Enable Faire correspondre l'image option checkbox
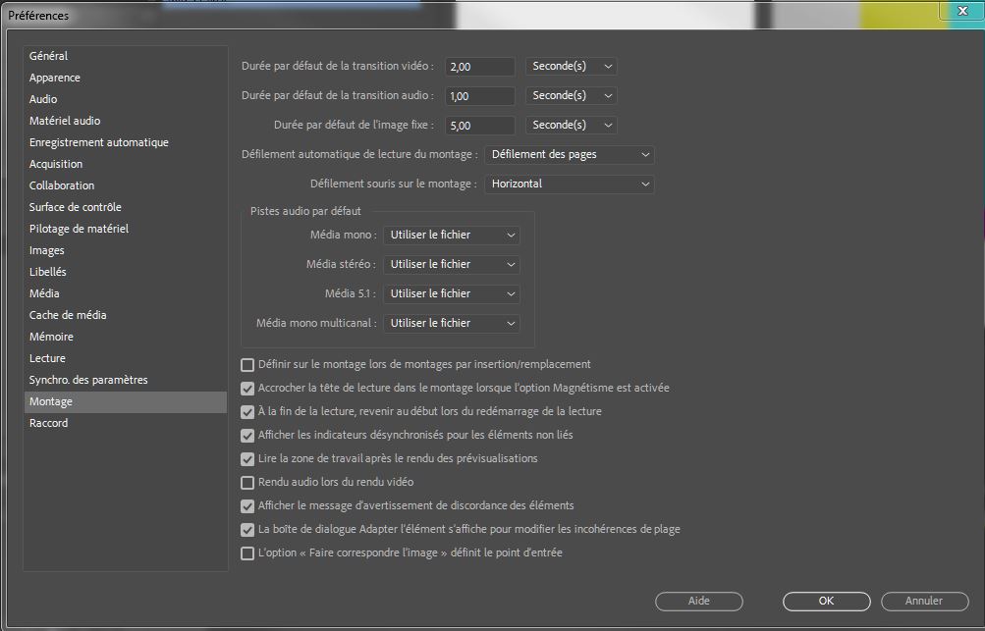This screenshot has width=985, height=631. 247,553
